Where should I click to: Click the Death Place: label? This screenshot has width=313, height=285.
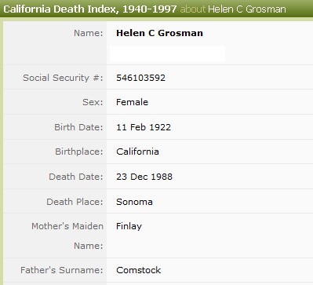pyautogui.click(x=75, y=202)
